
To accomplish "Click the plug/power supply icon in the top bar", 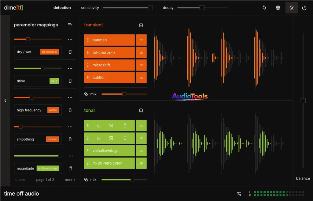I will [264, 8].
